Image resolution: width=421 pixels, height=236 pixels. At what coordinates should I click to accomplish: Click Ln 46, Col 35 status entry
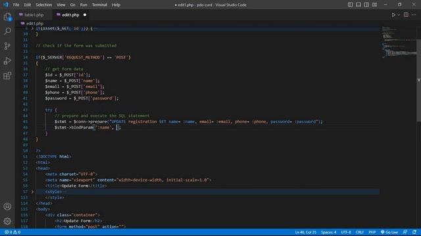pyautogui.click(x=305, y=232)
